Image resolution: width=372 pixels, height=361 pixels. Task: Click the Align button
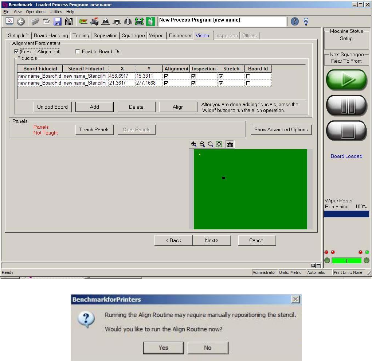pos(178,107)
